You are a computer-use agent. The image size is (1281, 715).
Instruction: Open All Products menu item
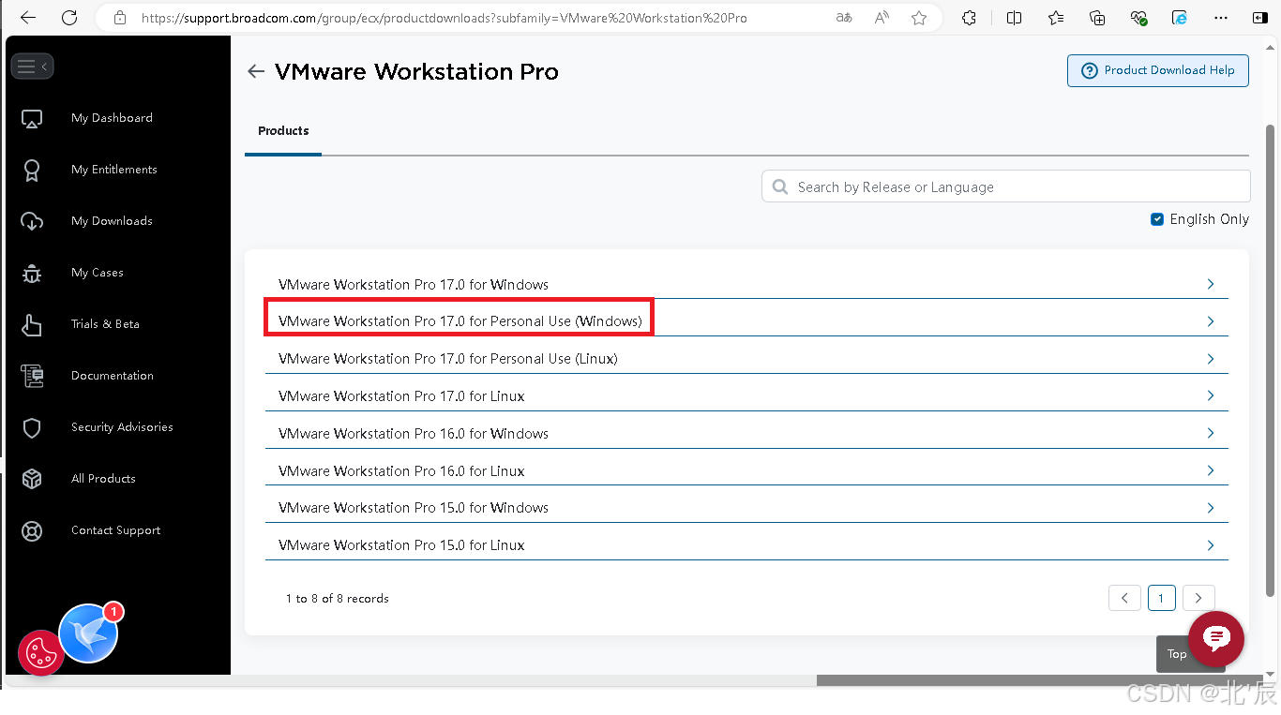click(103, 479)
